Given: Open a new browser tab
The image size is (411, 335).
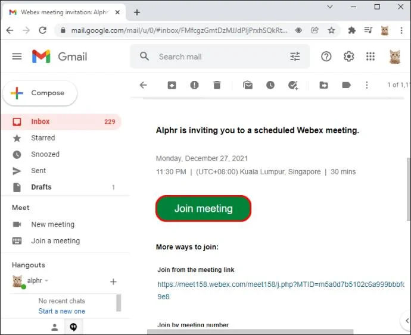Looking at the screenshot, I should 137,12.
